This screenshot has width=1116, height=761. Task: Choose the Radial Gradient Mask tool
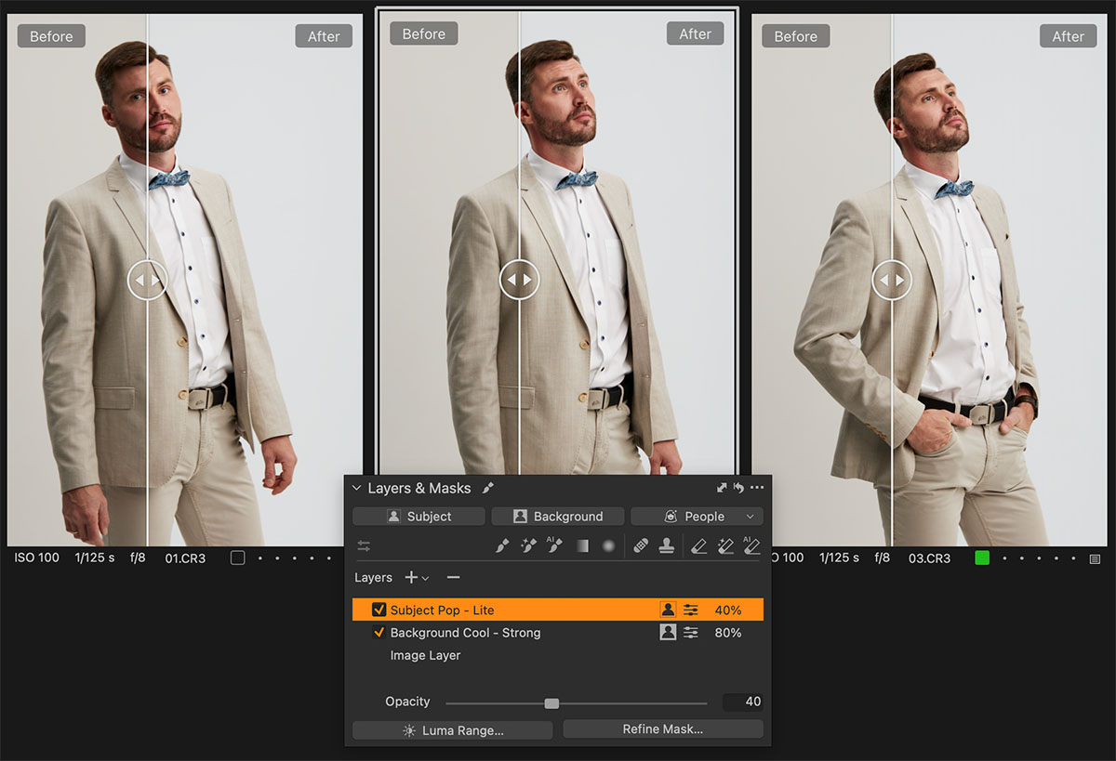click(x=609, y=546)
